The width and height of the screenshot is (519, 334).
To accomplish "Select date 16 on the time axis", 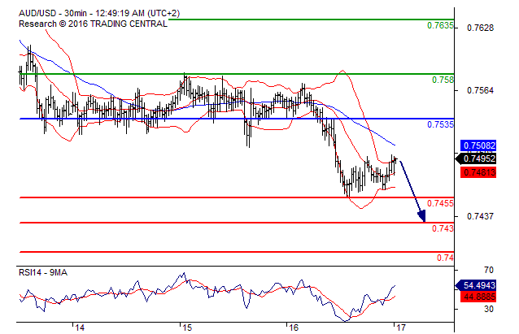I will (294, 327).
